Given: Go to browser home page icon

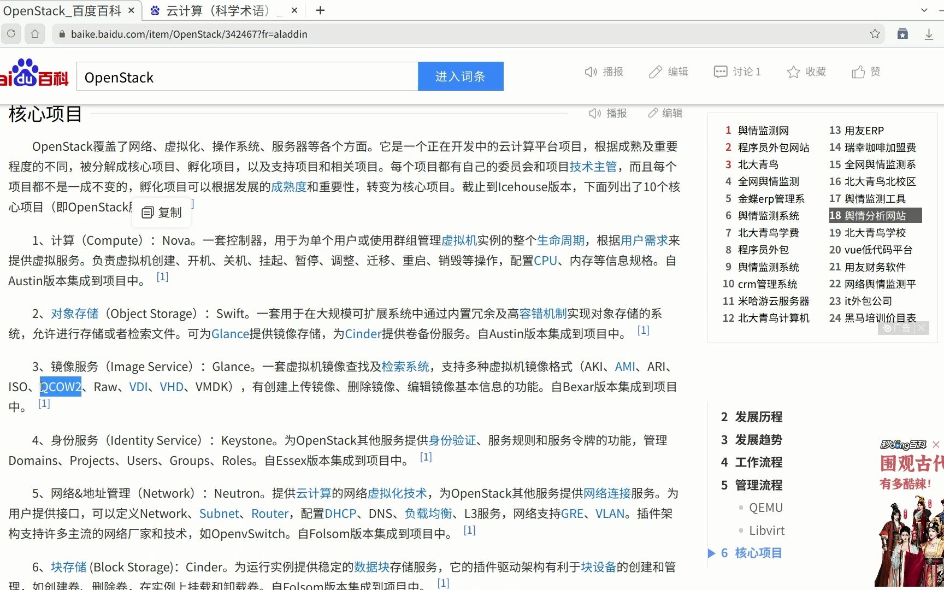Looking at the screenshot, I should click(35, 34).
